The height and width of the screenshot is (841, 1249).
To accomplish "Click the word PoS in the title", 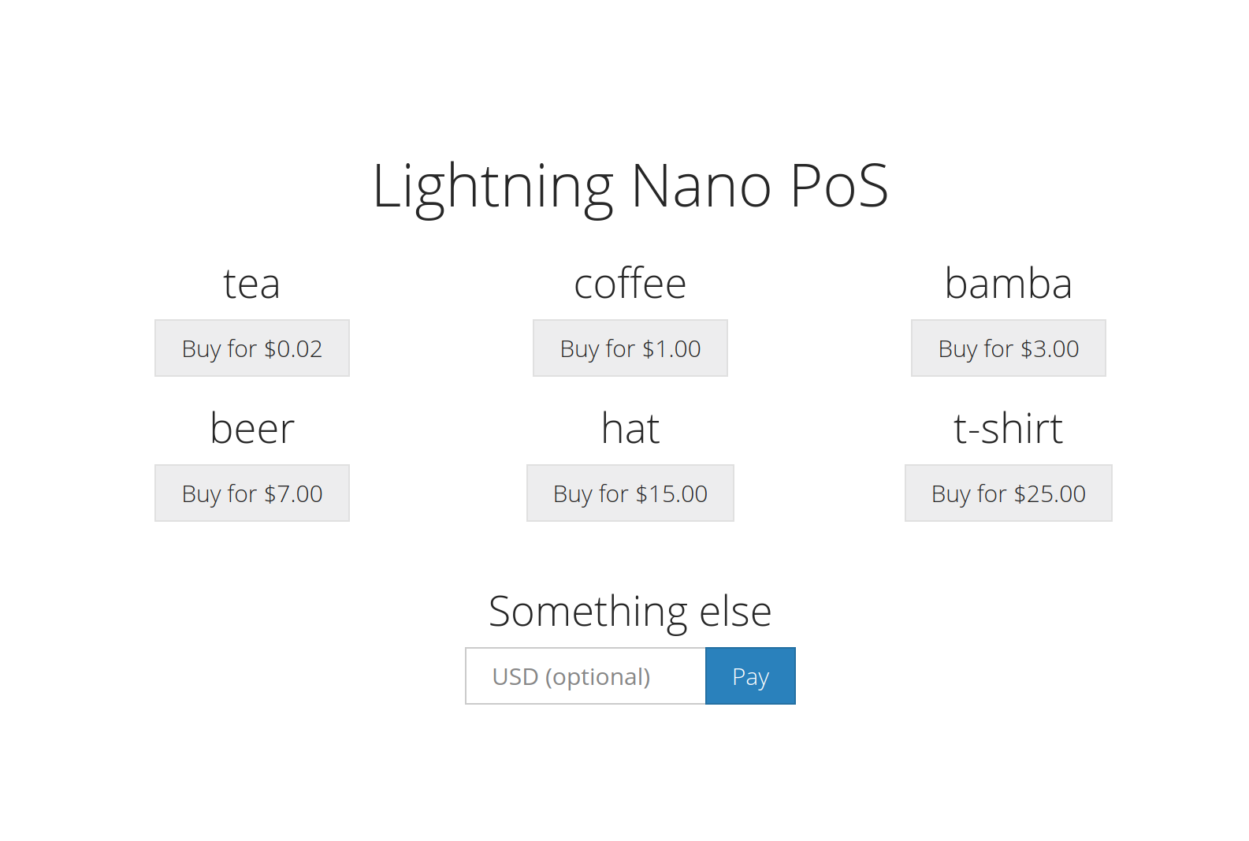I will (840, 186).
